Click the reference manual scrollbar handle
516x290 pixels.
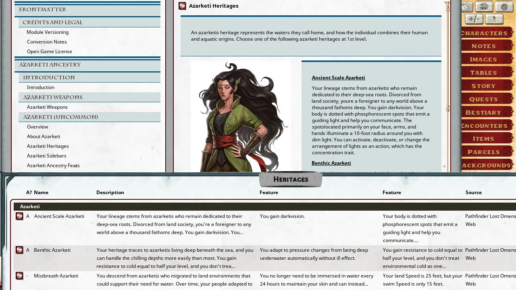coord(447,109)
